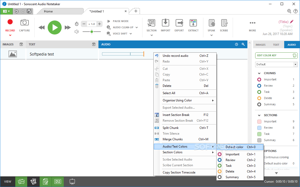
Task: Choose Select All from the context menu
Action: [169, 93]
